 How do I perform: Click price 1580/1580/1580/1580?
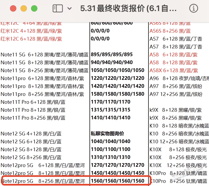118,94
